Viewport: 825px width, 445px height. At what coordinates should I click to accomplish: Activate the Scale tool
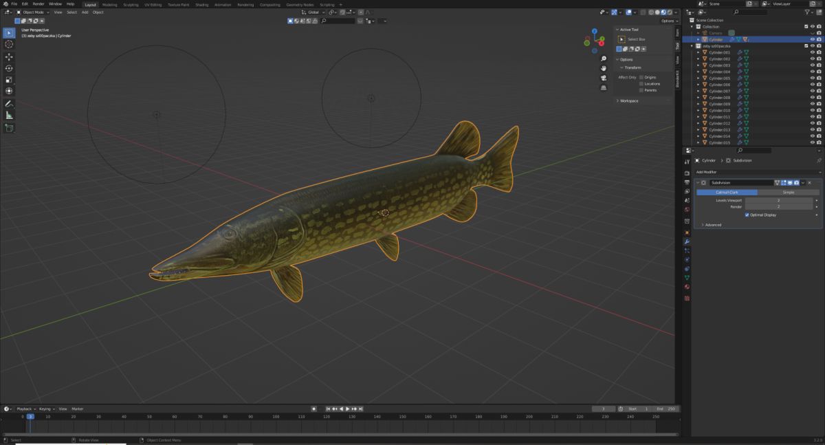tap(10, 79)
